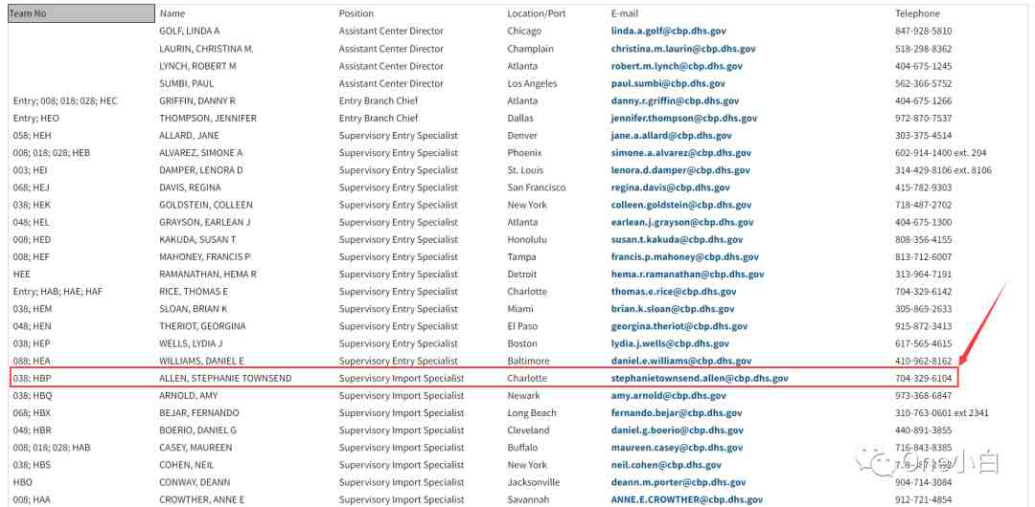This screenshot has width=1035, height=507.
Task: Open email link georgina.theriot@cbp.dhs.gov
Action: pyautogui.click(x=679, y=325)
